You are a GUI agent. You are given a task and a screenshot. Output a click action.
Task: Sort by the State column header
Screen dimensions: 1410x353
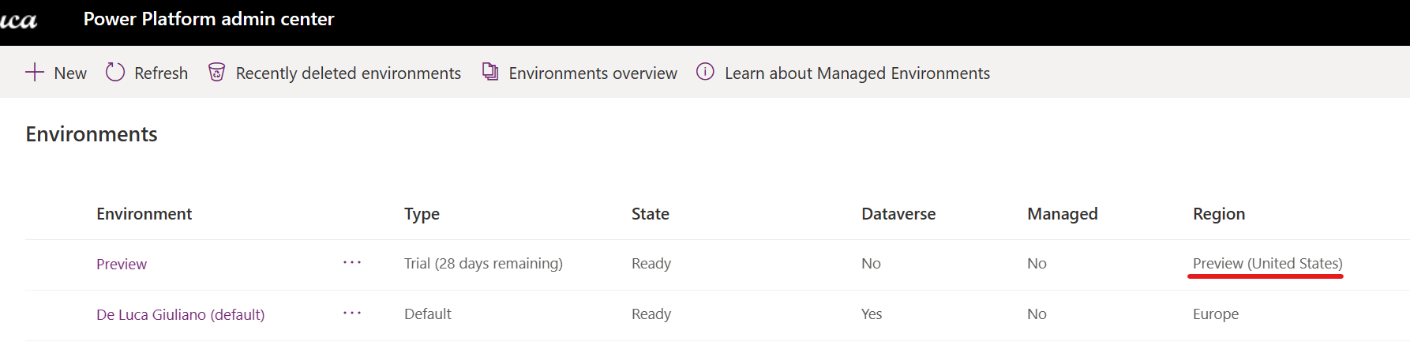(x=650, y=214)
